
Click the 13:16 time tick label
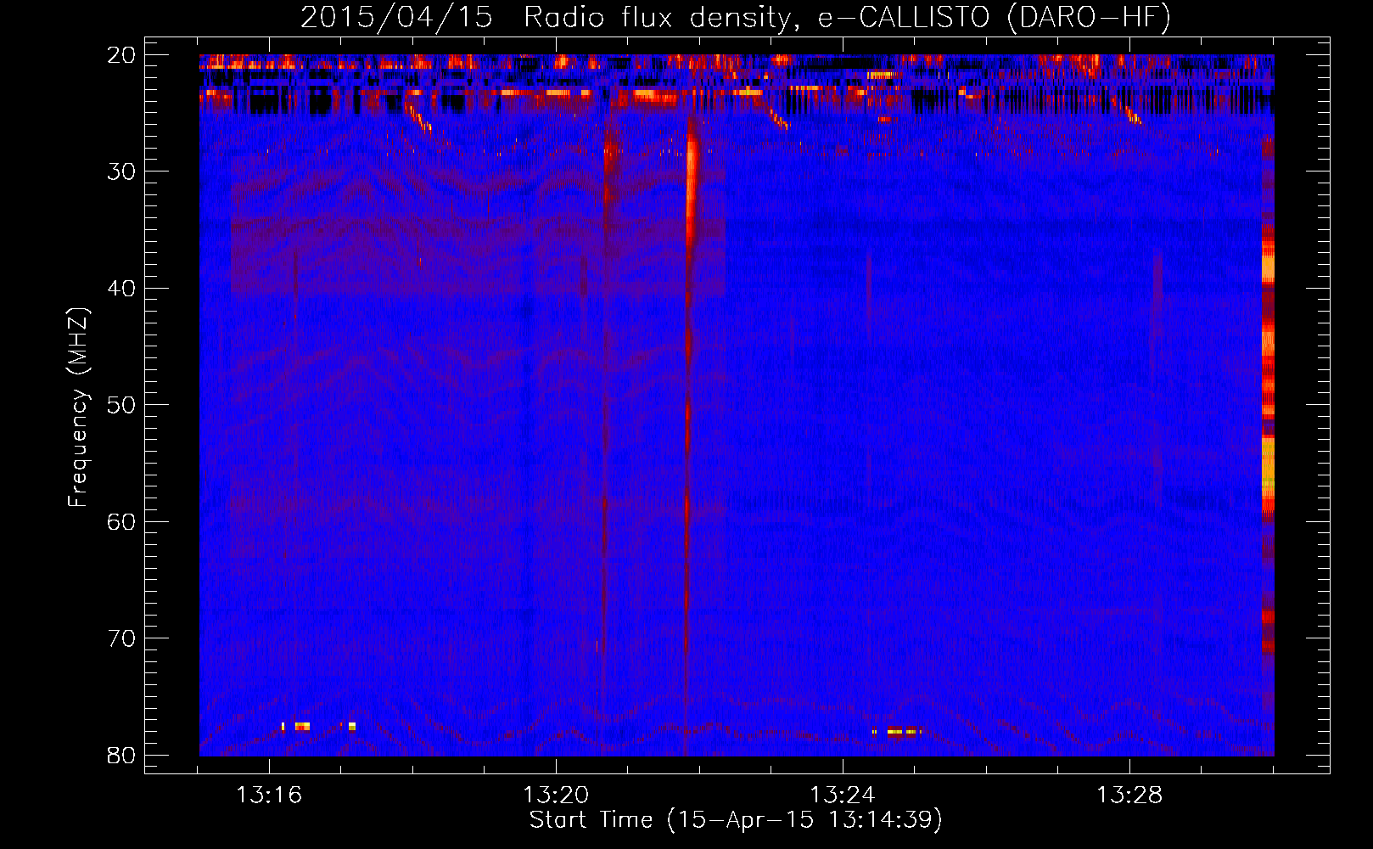(269, 796)
